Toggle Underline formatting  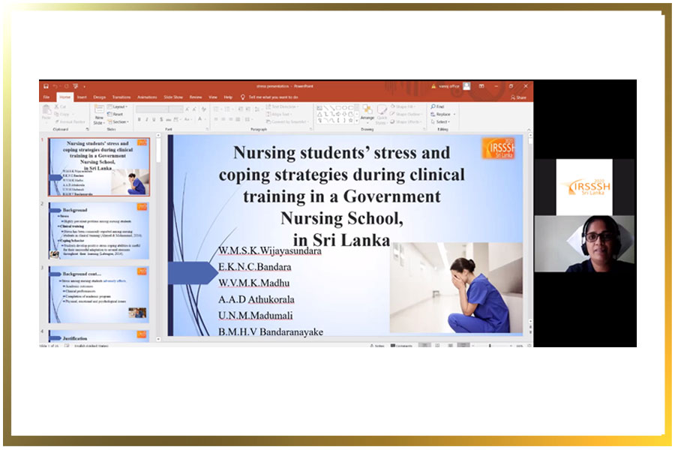154,119
